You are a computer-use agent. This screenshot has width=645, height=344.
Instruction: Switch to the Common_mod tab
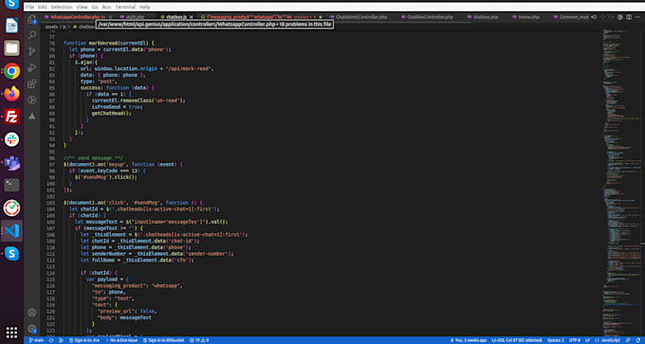[x=574, y=17]
